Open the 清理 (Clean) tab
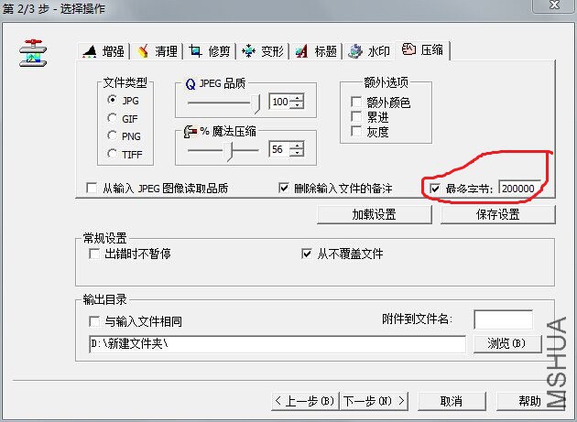The height and width of the screenshot is (422, 577). (157, 51)
